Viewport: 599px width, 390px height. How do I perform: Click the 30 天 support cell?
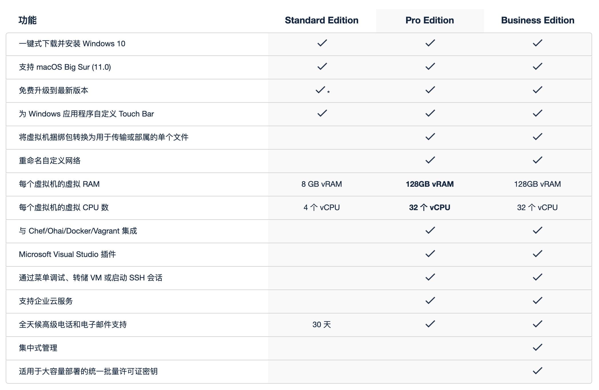tap(322, 325)
